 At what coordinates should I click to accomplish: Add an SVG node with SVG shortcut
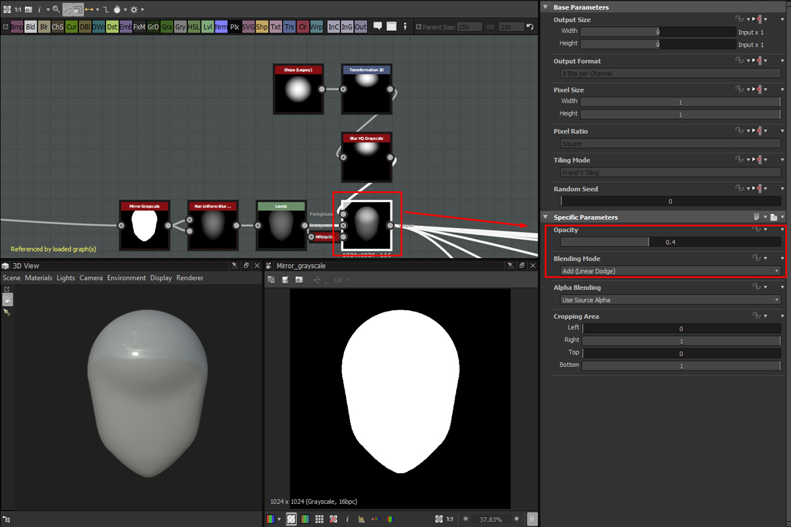[249, 27]
